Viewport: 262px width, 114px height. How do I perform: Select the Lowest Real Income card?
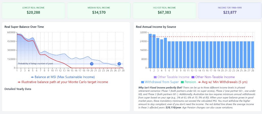point(33,10)
